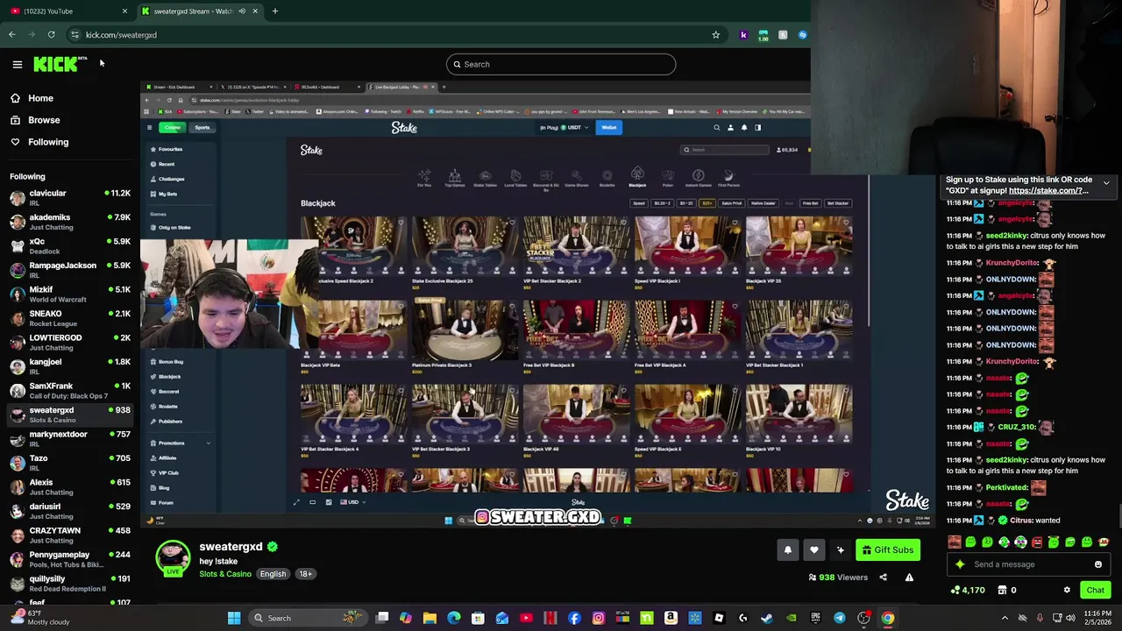Viewport: 1122px width, 631px height.
Task: Click the Casino button in Stake stream
Action: pyautogui.click(x=171, y=127)
